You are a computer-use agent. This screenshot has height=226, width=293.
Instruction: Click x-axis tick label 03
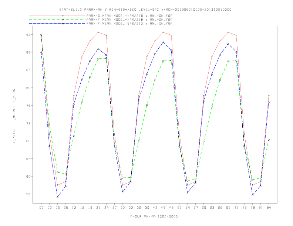pos(49,208)
